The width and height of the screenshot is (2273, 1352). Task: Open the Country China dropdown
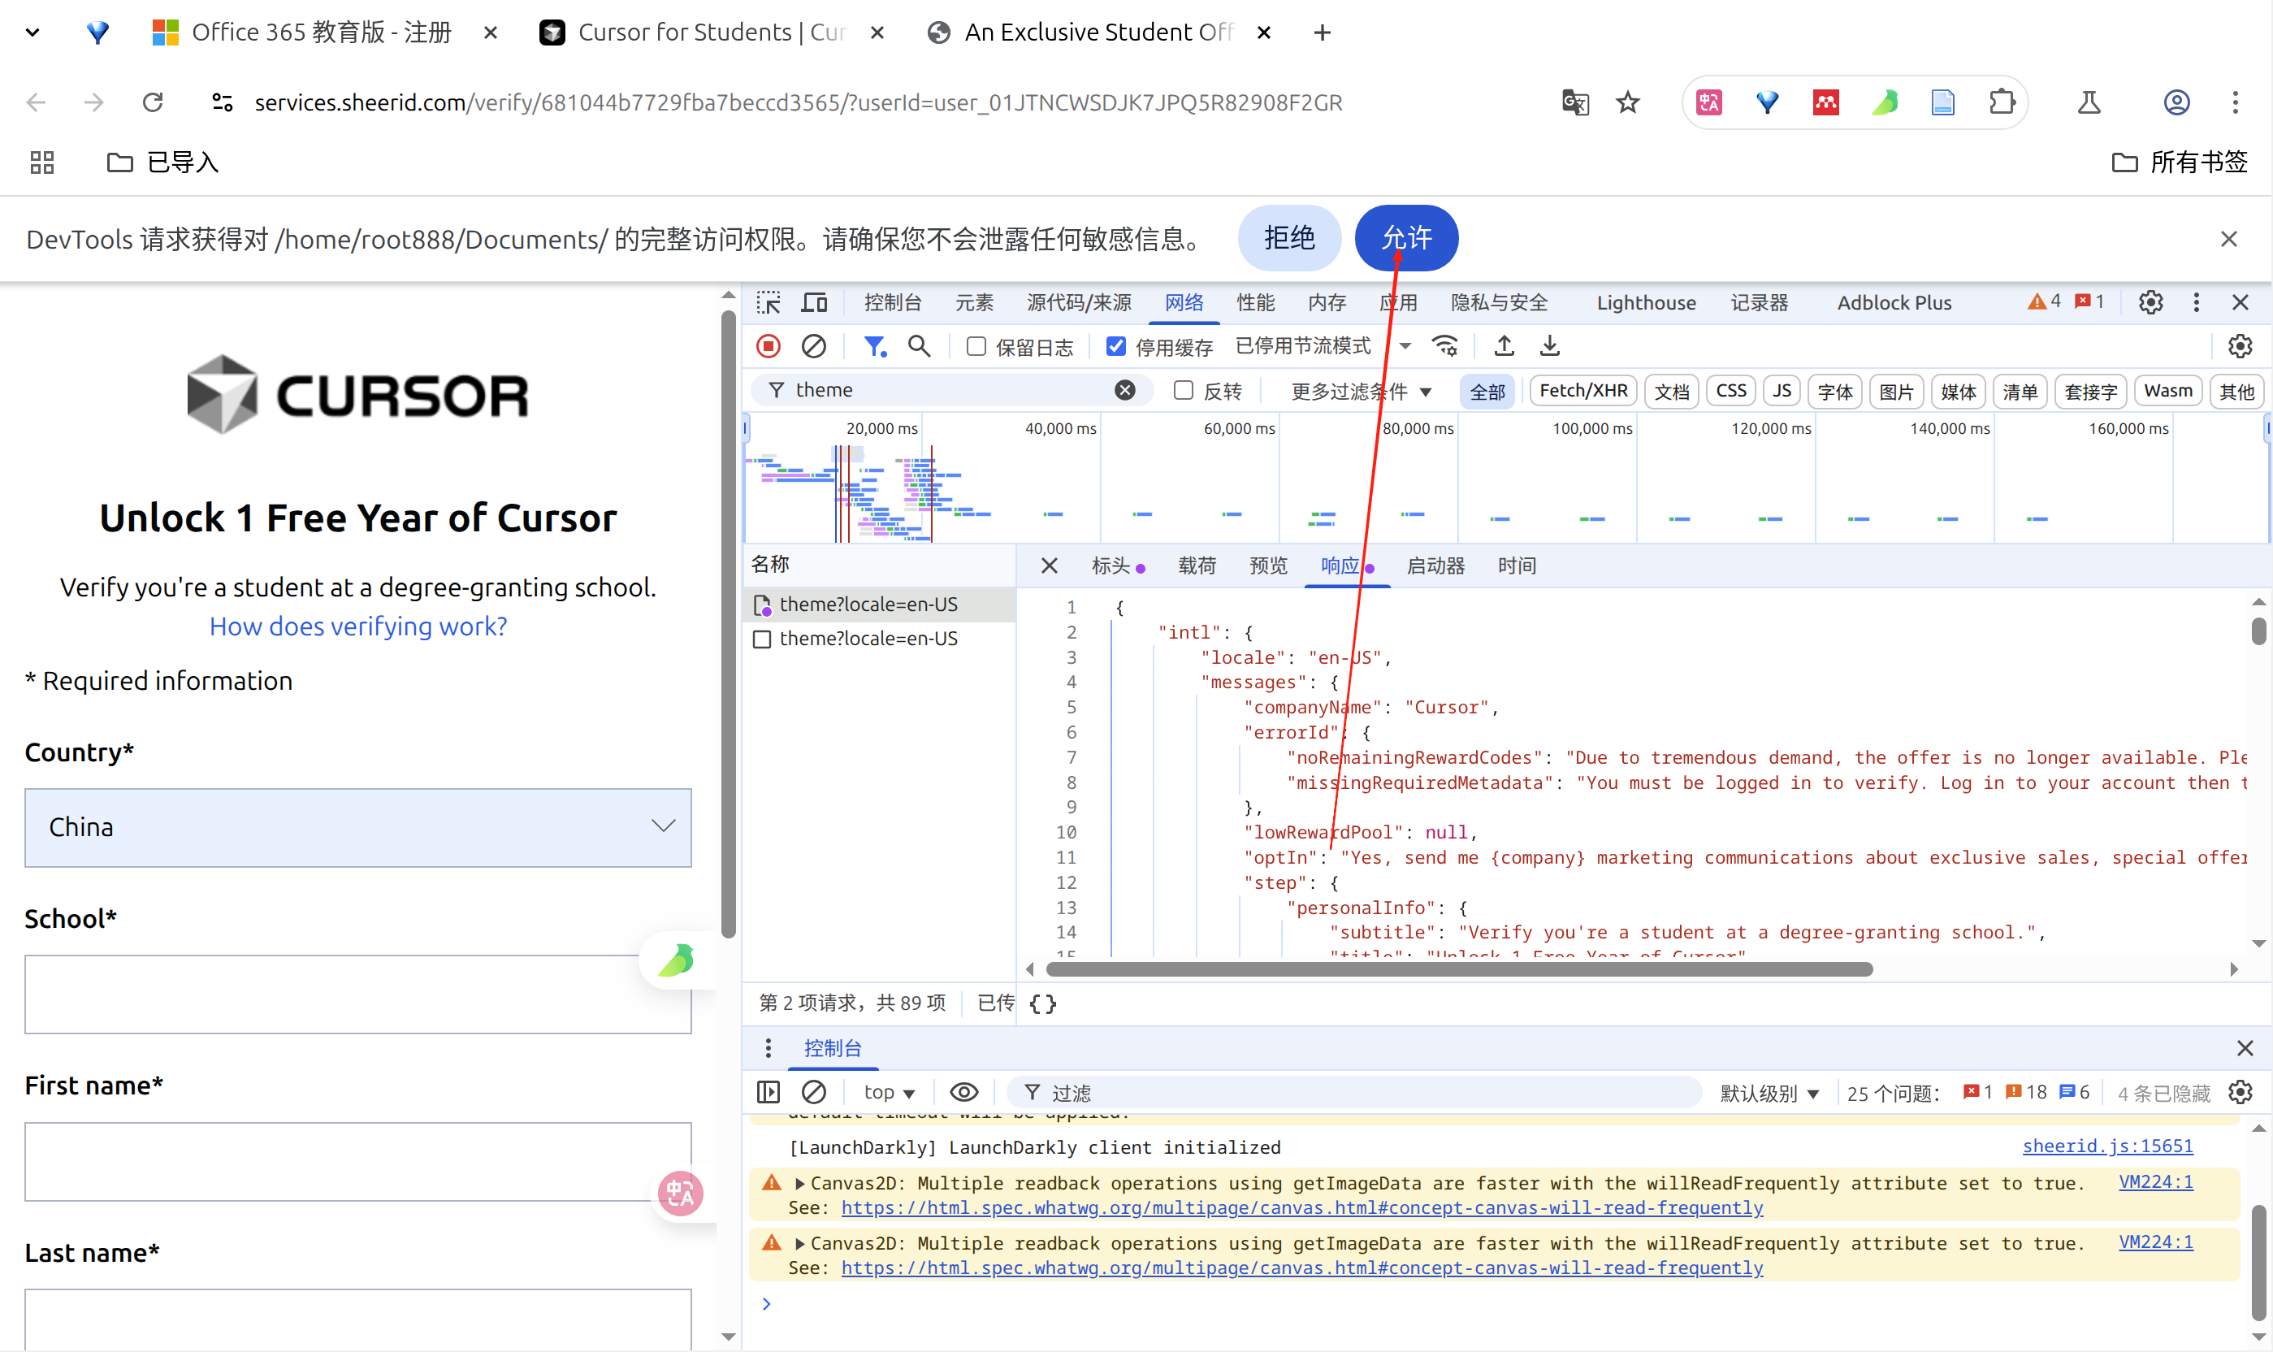358,827
